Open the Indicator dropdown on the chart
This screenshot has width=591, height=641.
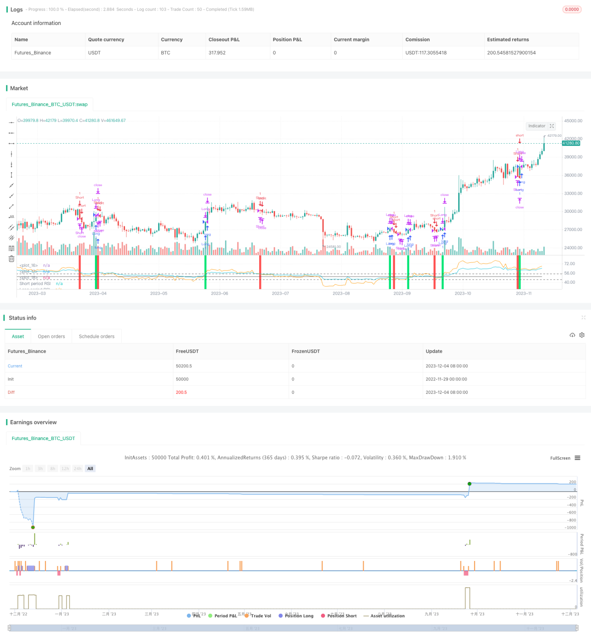(541, 126)
